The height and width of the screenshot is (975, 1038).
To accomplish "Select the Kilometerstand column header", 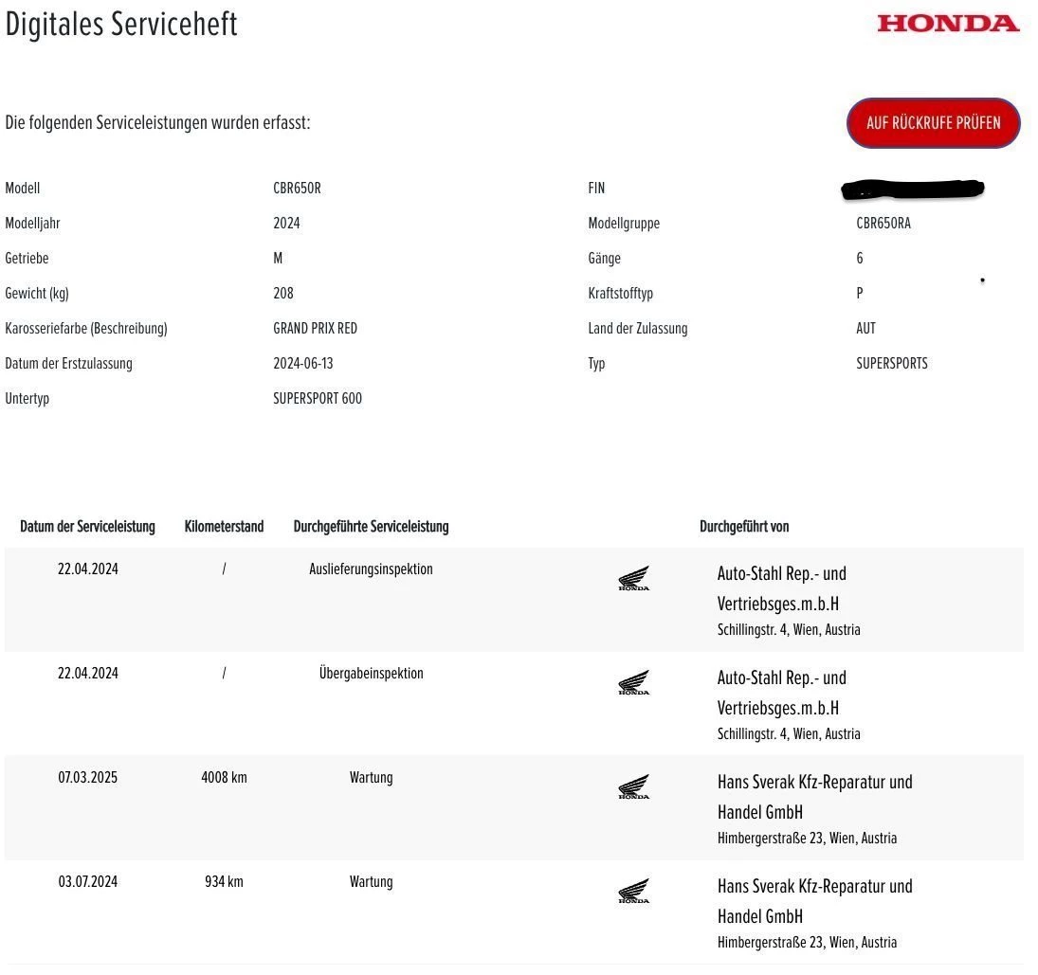I will [224, 527].
